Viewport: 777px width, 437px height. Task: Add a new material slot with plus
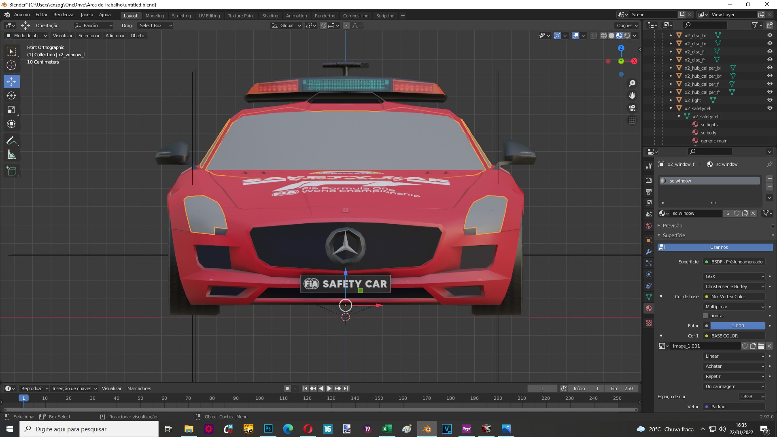[770, 179]
